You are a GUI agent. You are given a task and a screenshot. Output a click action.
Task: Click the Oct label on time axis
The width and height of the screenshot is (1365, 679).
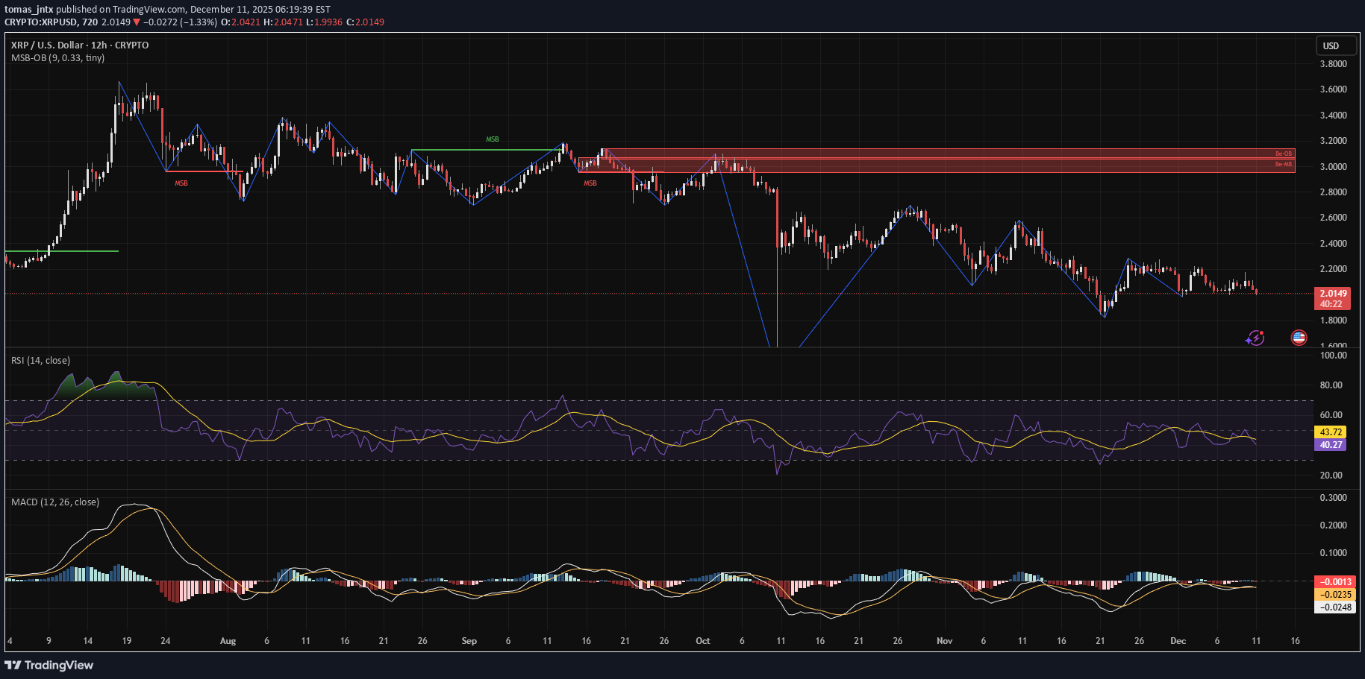[702, 641]
